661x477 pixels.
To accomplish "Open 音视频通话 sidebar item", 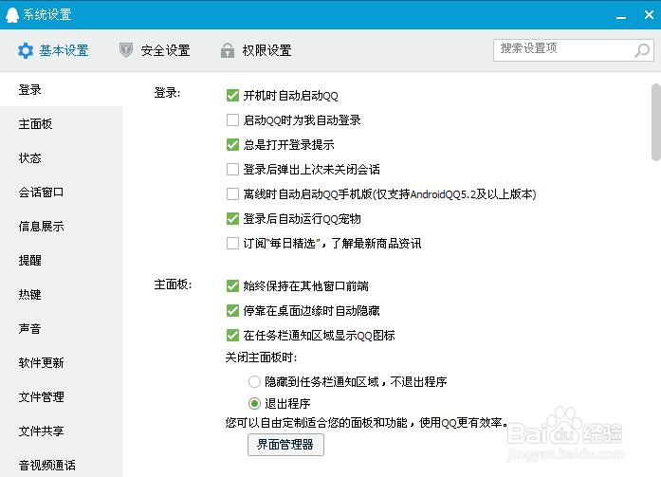I will click(61, 466).
